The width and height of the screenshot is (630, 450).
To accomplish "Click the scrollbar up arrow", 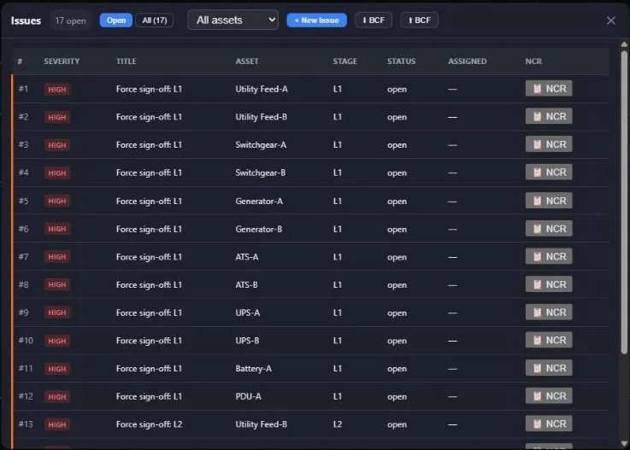I will pos(624,44).
